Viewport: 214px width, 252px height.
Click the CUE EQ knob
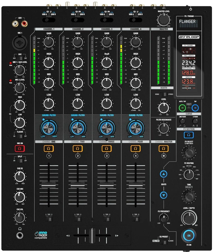pos(20,177)
